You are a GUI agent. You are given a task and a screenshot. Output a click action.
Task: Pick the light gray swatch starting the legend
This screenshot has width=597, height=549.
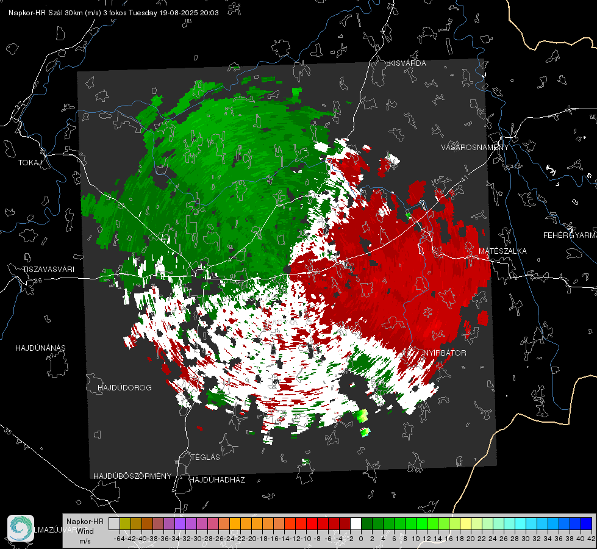114,523
